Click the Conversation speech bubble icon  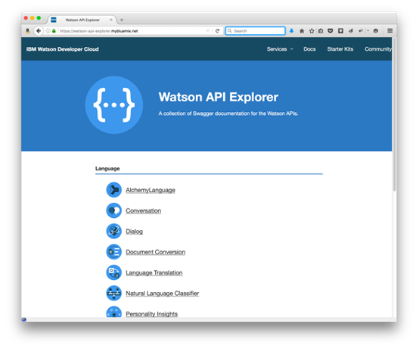pos(113,210)
